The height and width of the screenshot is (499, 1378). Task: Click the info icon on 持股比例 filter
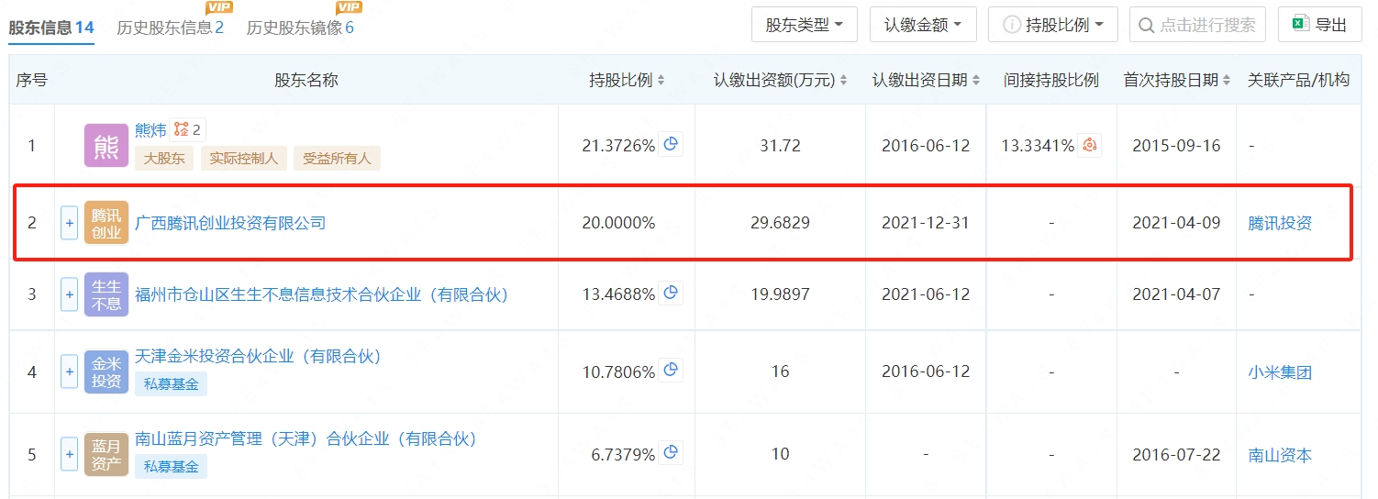[1012, 25]
